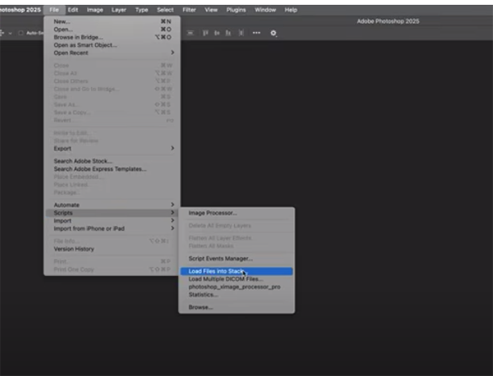
Task: Choose Statistics... in the Scripts submenu
Action: pos(237,295)
